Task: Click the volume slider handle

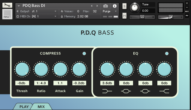Action: (x=171, y=17)
